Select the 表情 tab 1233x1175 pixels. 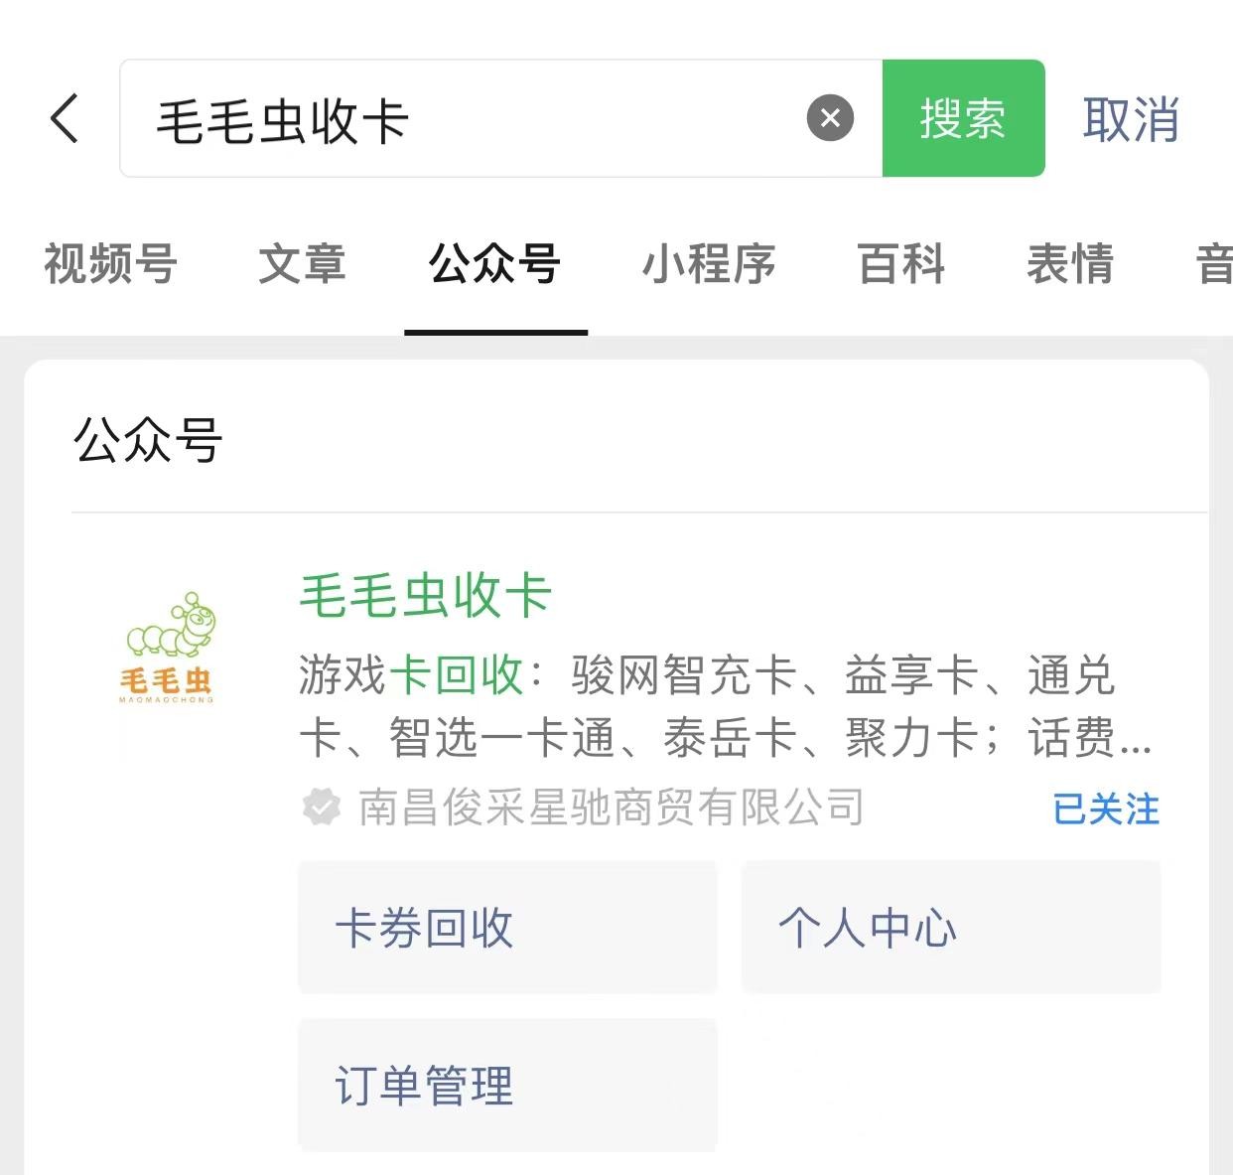click(x=1070, y=264)
